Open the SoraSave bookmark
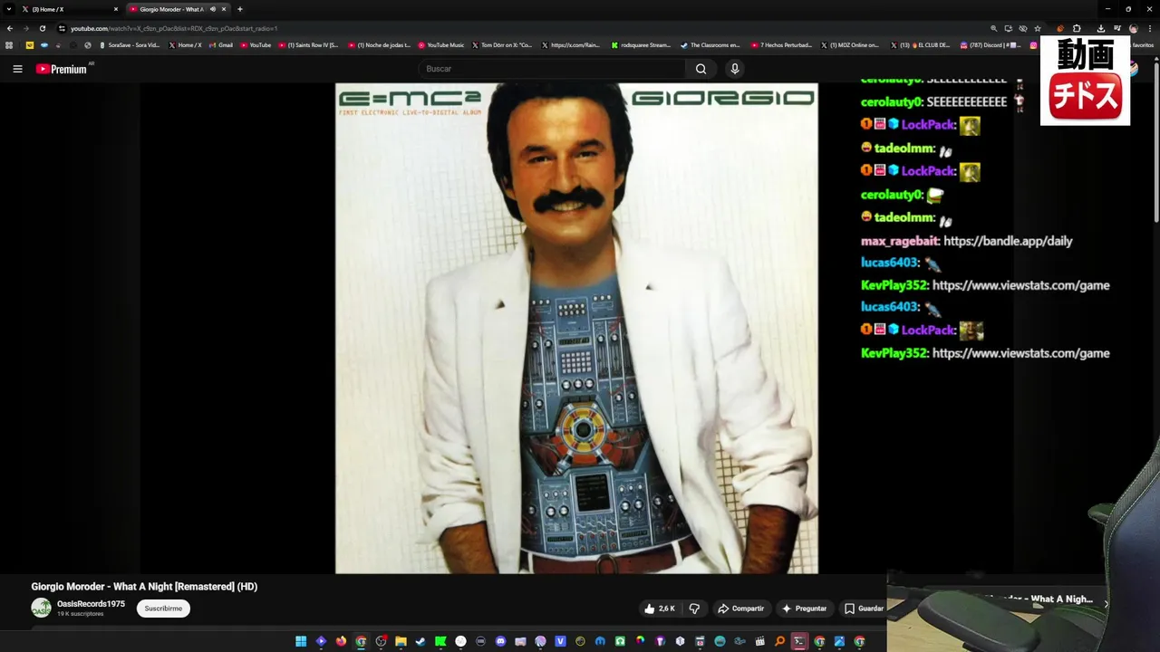Screen dimensions: 1160x652 point(129,44)
